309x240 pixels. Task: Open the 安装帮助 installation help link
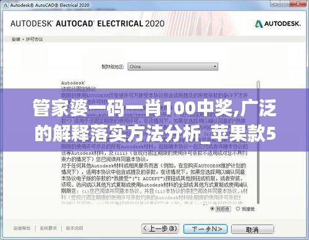[x=22, y=228]
